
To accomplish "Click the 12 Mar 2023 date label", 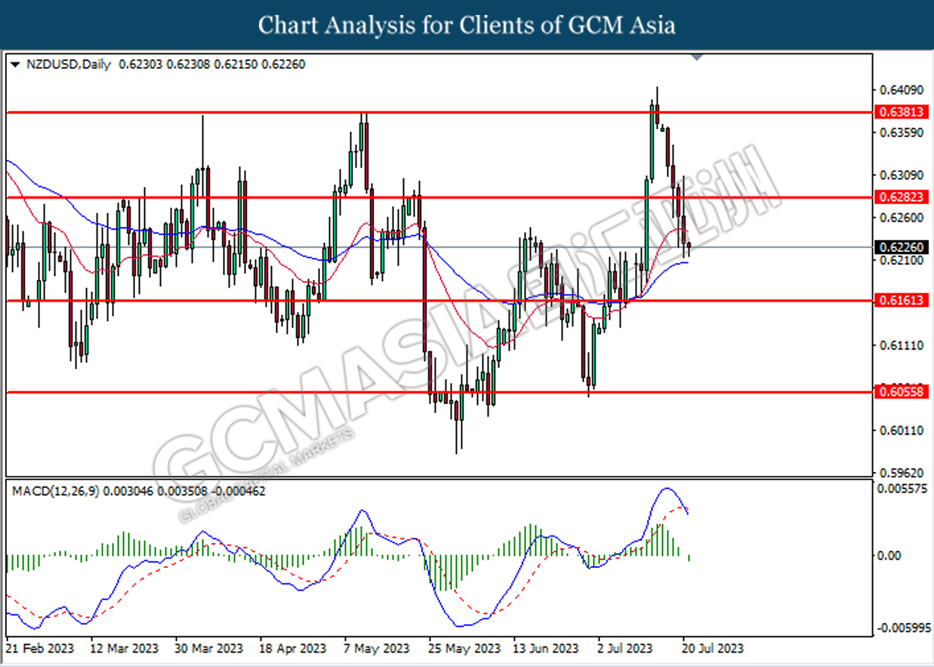I will [x=124, y=648].
